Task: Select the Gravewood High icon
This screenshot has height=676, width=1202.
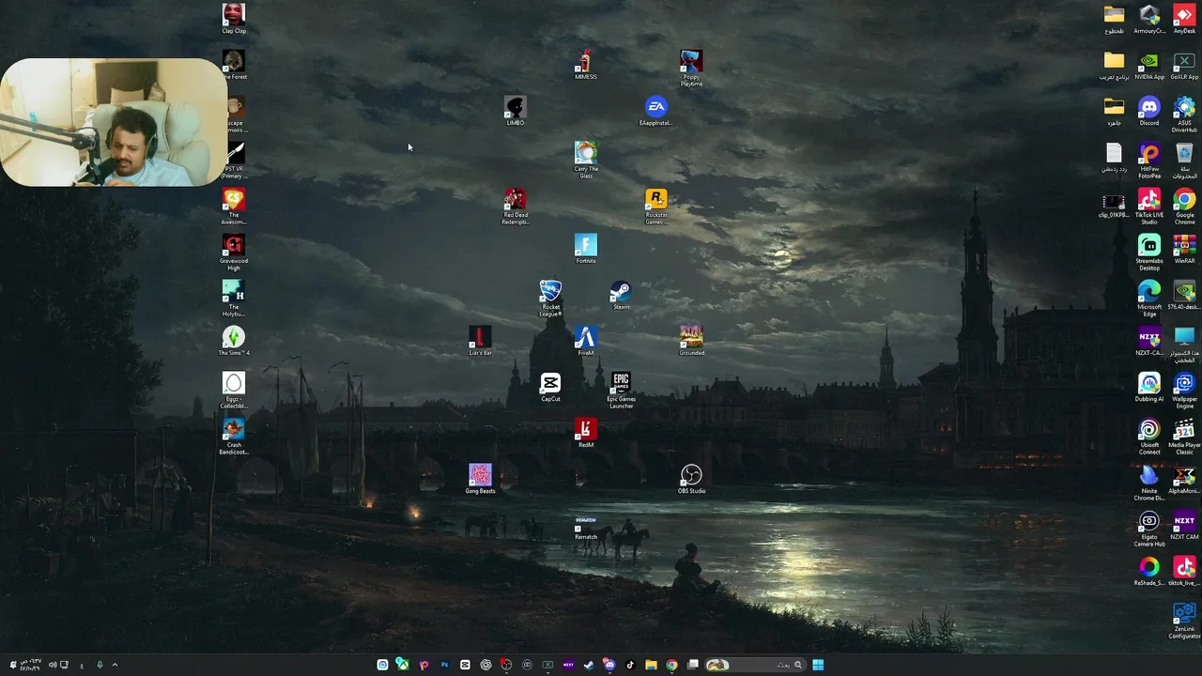Action: 234,252
